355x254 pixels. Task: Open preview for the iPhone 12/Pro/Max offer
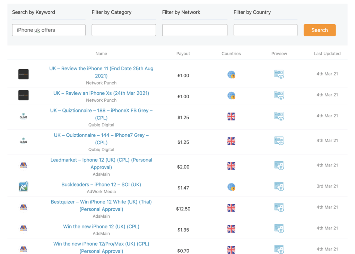pos(279,249)
